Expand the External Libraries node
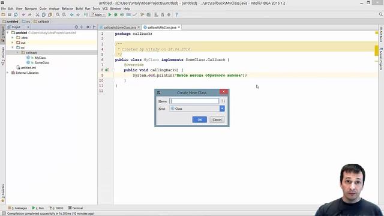384x216 pixels. click(8, 73)
